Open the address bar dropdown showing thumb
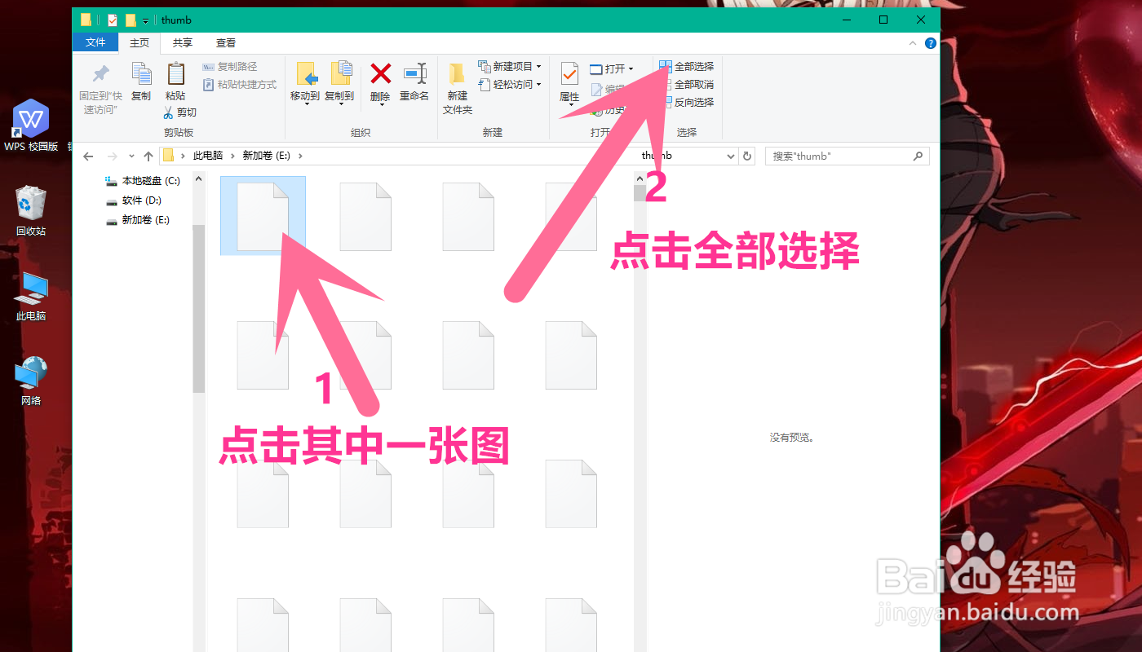Viewport: 1142px width, 652px height. pyautogui.click(x=731, y=156)
